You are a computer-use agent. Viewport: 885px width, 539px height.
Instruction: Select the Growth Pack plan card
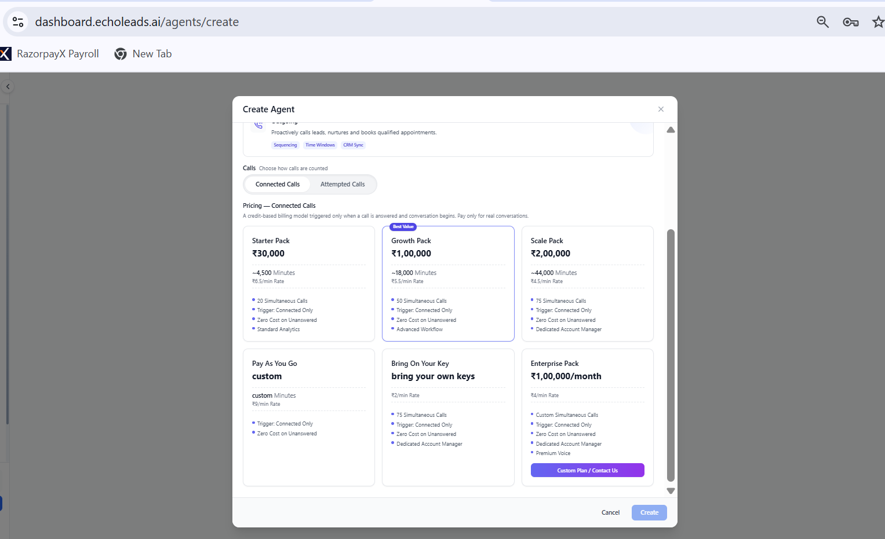[x=447, y=284]
